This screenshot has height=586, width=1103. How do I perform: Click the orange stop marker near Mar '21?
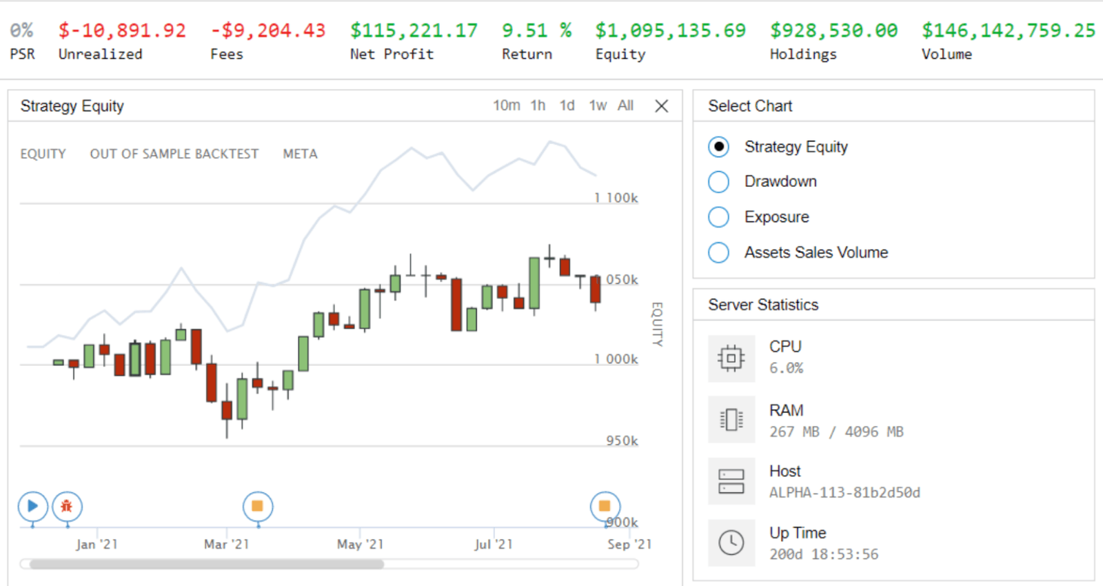(258, 507)
